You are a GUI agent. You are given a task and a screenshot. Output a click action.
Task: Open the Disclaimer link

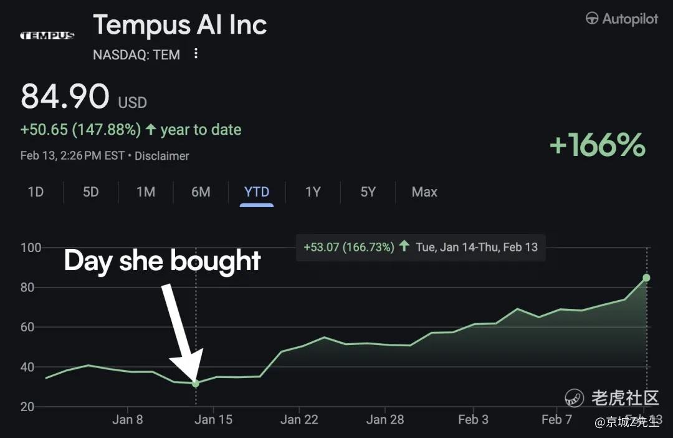pyautogui.click(x=162, y=156)
